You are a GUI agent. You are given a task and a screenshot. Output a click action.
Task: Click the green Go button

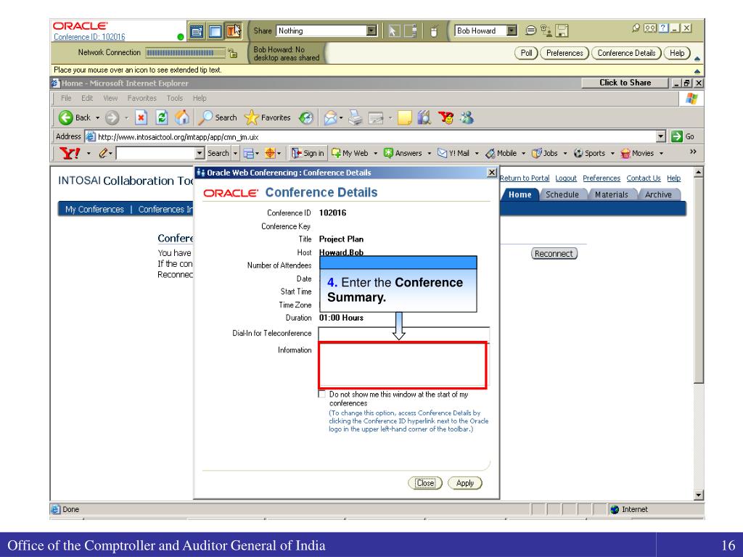[x=682, y=136]
